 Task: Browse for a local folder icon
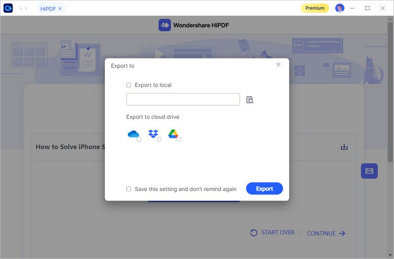pyautogui.click(x=250, y=100)
